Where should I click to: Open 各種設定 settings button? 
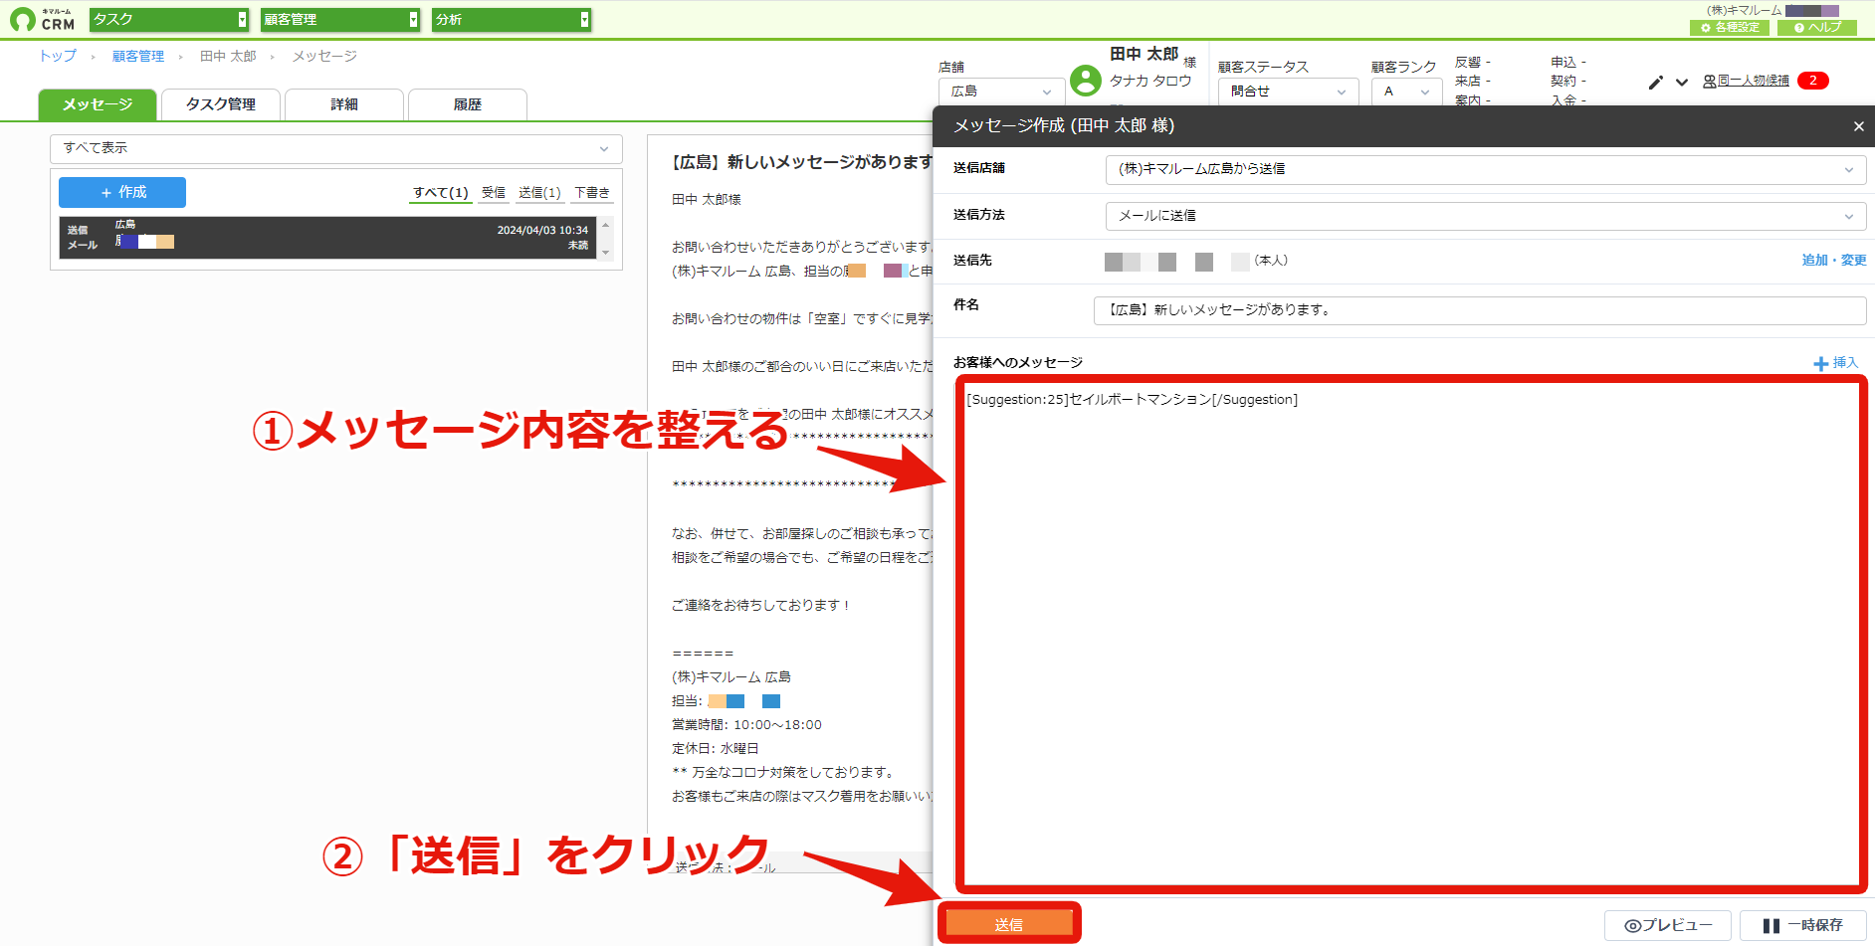1730,28
